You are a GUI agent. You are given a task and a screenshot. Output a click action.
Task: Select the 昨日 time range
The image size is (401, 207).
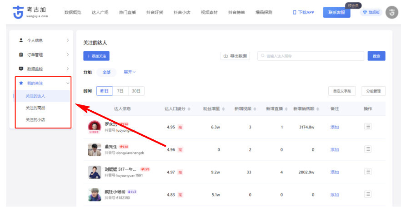(x=104, y=91)
